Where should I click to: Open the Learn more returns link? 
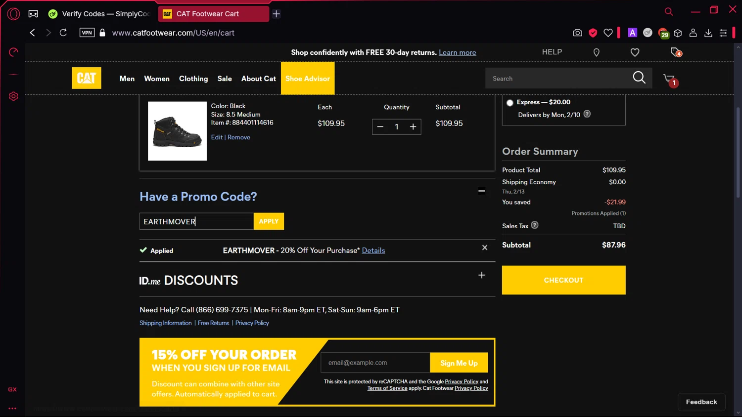(458, 52)
